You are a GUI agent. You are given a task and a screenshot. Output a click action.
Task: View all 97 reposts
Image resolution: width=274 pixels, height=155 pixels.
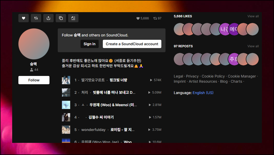coord(253,46)
